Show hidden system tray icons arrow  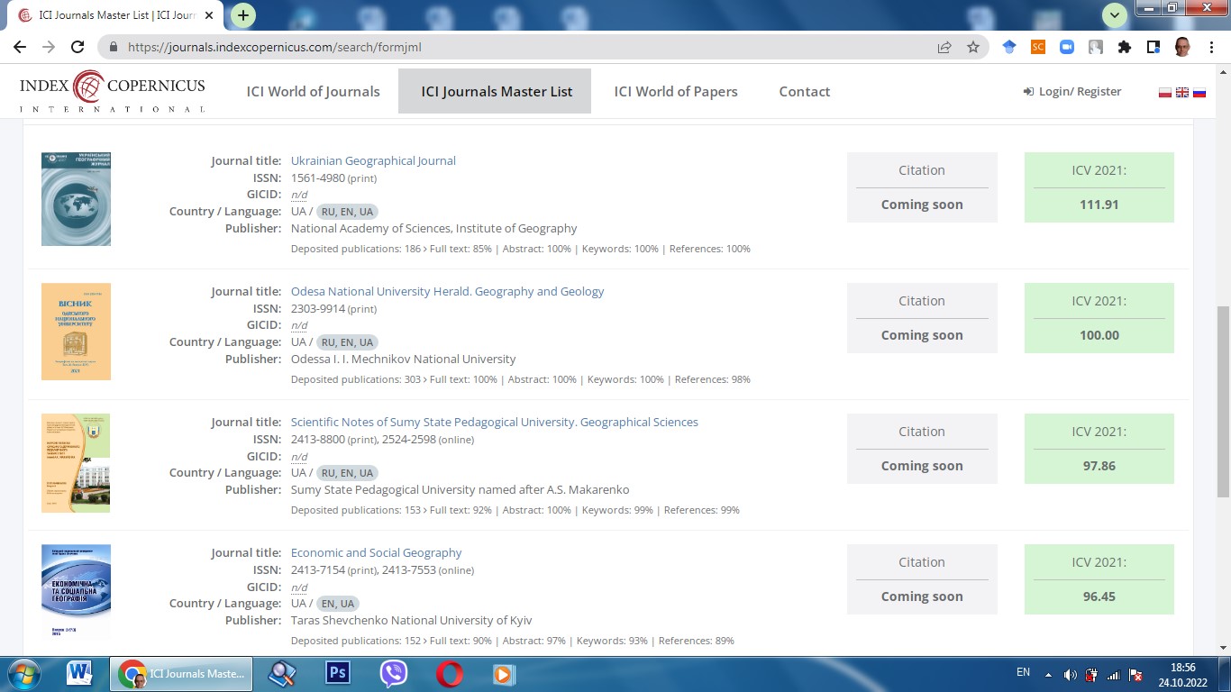(x=1048, y=674)
